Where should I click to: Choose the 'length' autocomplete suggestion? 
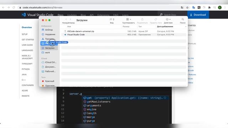[x=125, y=113]
